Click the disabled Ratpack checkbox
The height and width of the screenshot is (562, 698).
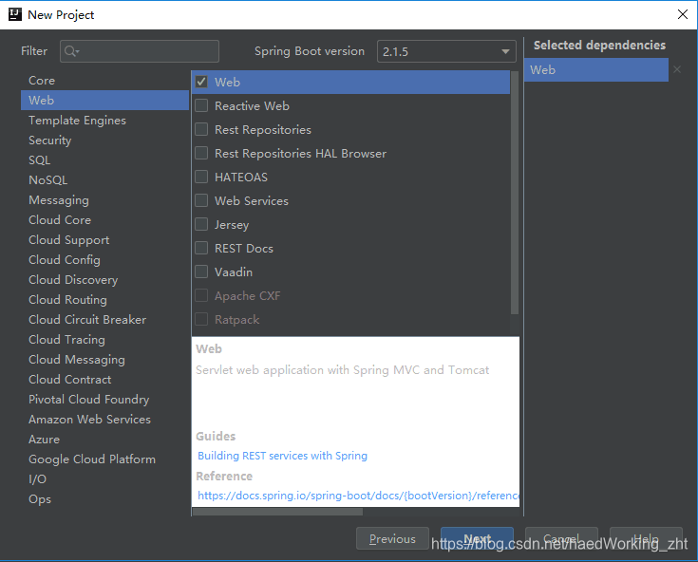201,320
